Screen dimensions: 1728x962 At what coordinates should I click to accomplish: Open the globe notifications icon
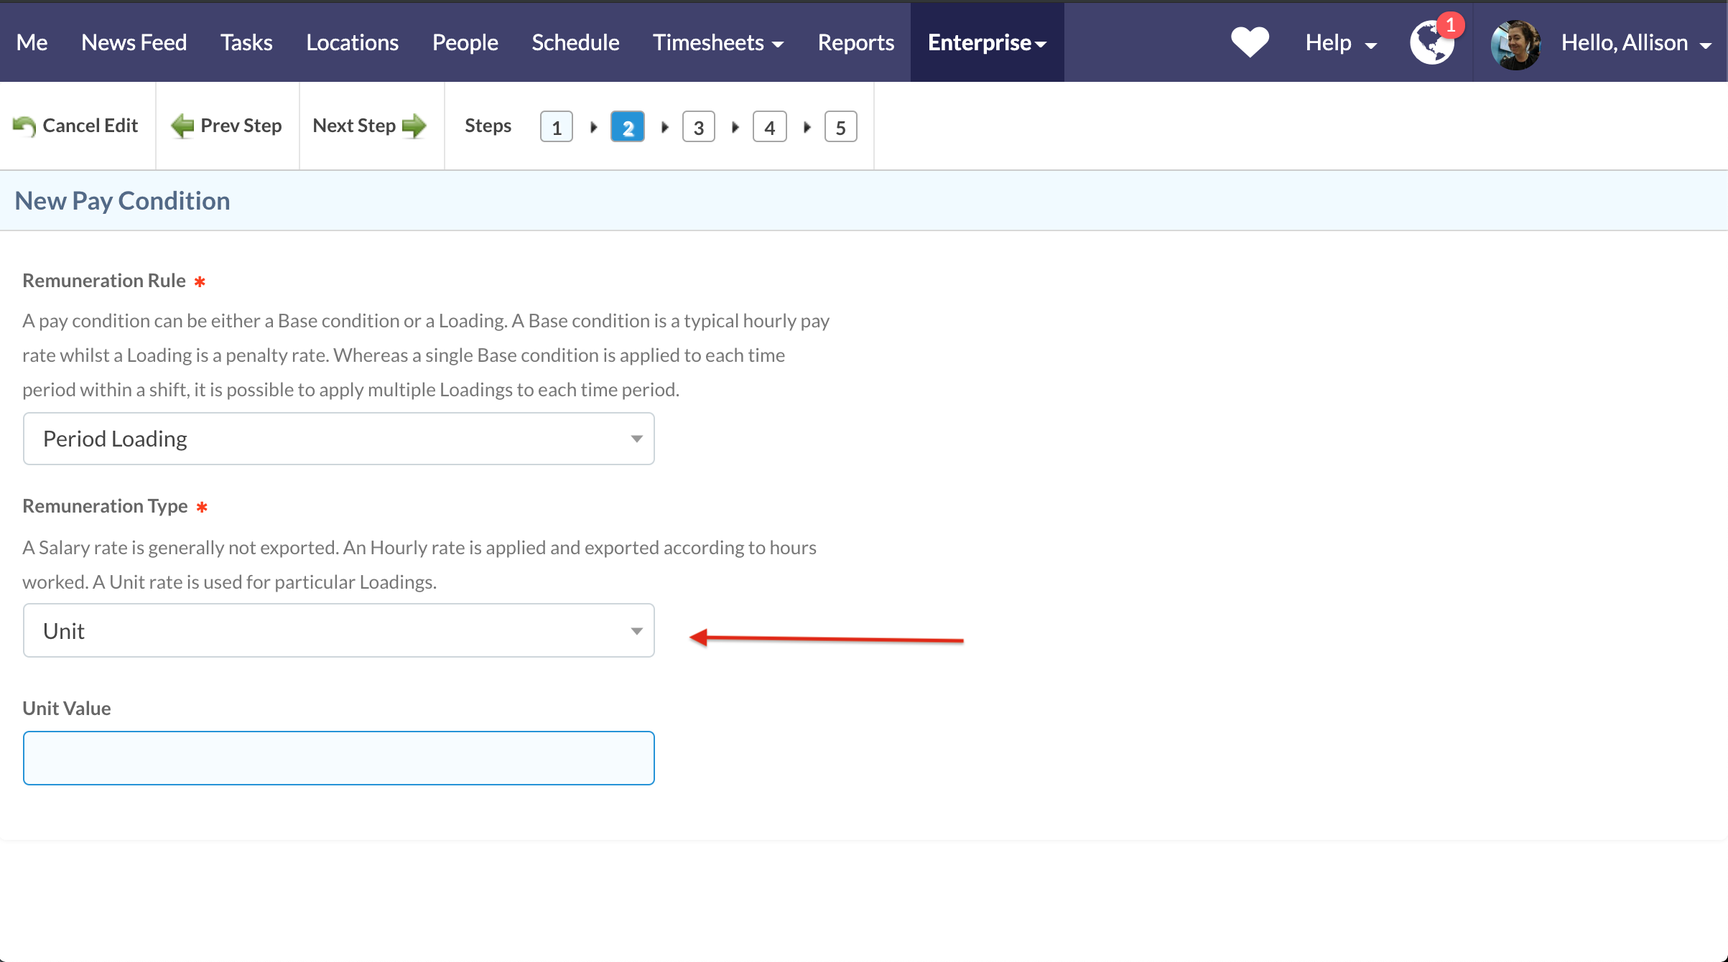tap(1431, 45)
